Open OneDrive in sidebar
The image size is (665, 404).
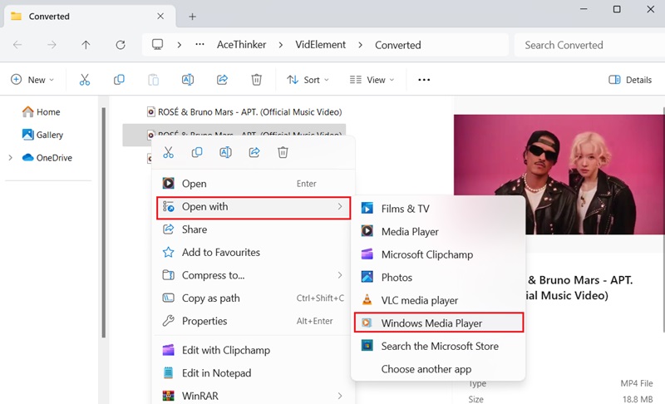pos(47,158)
